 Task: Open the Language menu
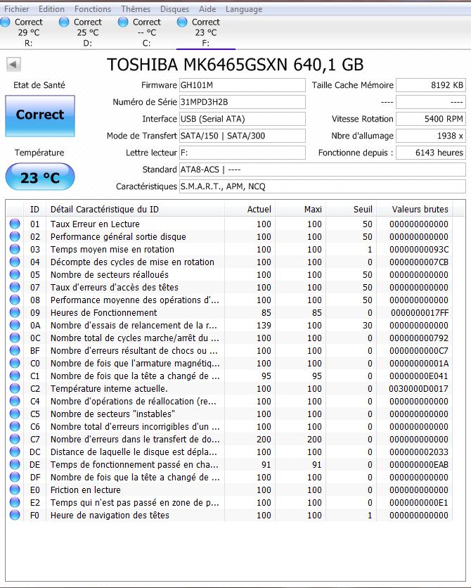pyautogui.click(x=244, y=9)
